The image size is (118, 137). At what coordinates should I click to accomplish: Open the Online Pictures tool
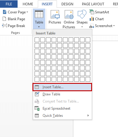click(x=69, y=15)
